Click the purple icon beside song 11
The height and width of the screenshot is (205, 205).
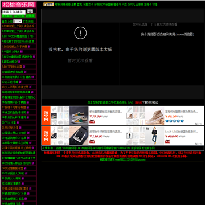[x=32, y=77]
